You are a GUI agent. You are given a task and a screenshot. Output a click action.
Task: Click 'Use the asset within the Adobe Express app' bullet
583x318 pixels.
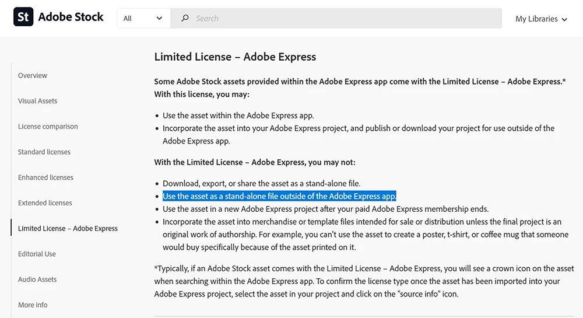238,116
